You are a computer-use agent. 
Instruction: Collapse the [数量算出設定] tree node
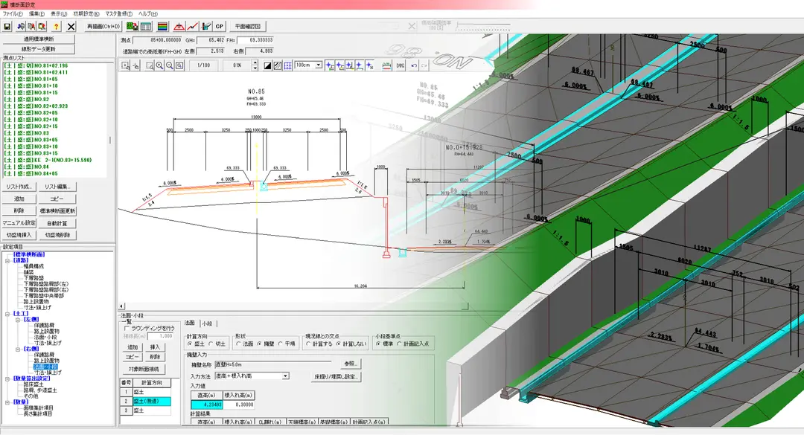point(7,378)
